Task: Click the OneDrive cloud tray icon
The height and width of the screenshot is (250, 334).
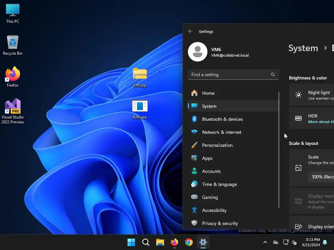Action: coord(276,242)
